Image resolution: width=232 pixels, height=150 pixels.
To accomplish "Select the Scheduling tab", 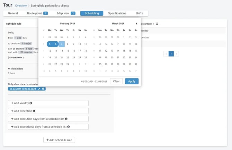I will 92,13.
